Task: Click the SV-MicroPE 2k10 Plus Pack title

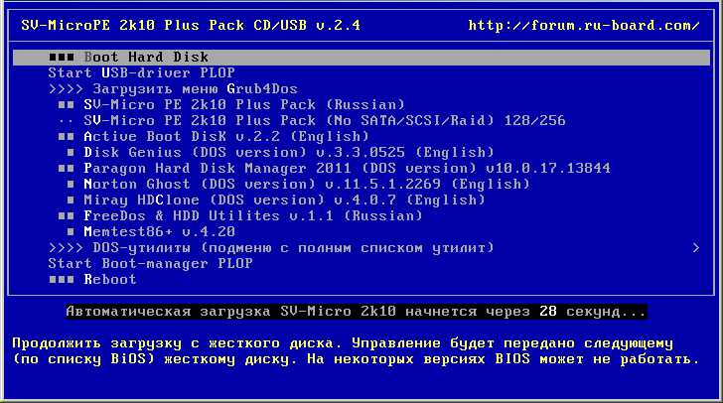Action: [191, 25]
